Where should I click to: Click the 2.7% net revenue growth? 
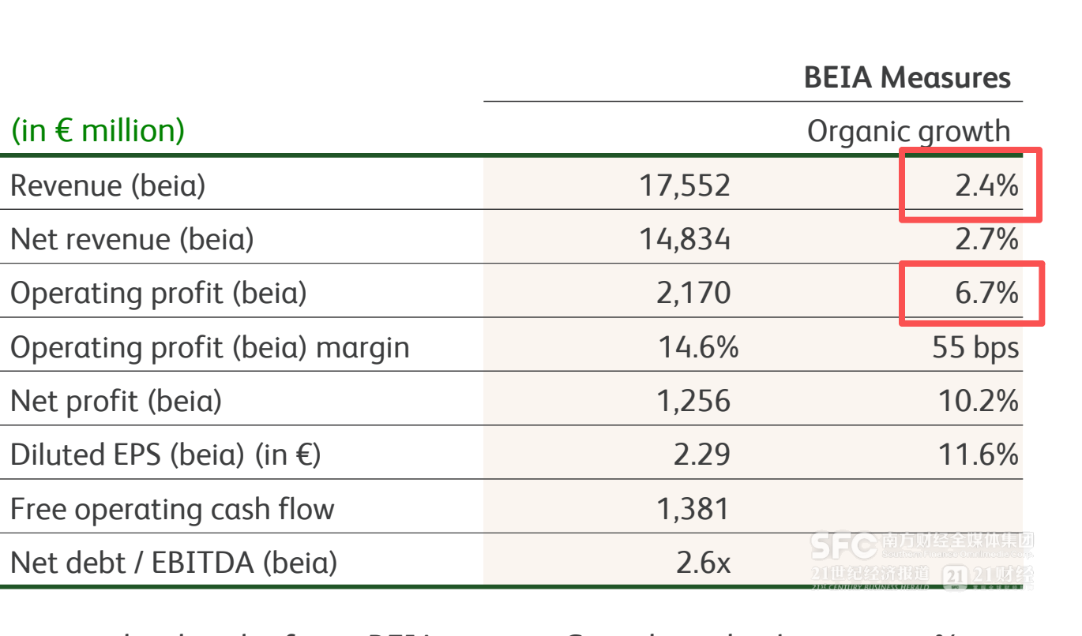click(x=987, y=239)
